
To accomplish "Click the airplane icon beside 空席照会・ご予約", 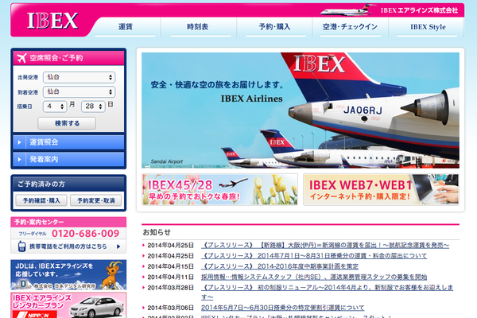I will point(21,58).
